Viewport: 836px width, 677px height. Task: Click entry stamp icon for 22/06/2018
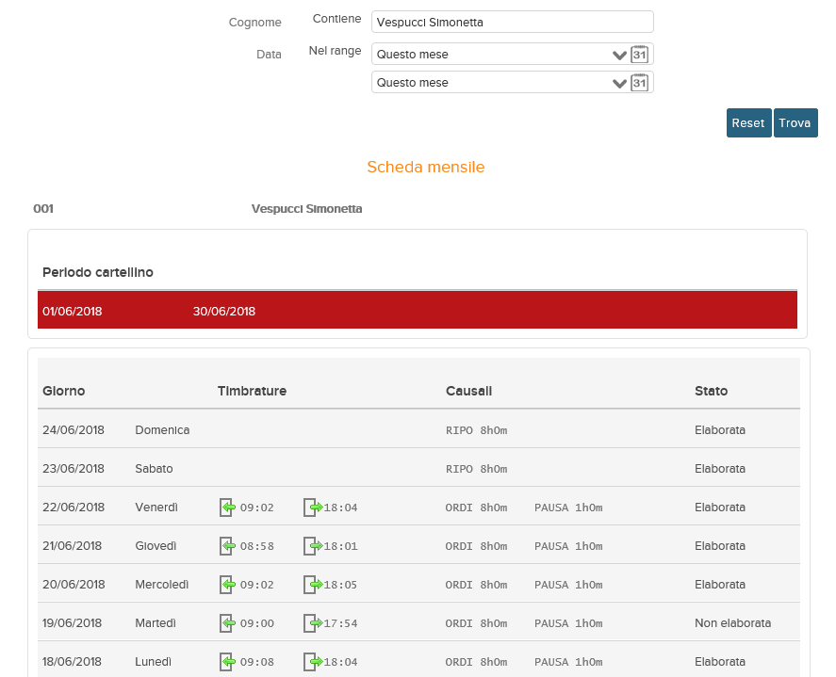coord(228,508)
